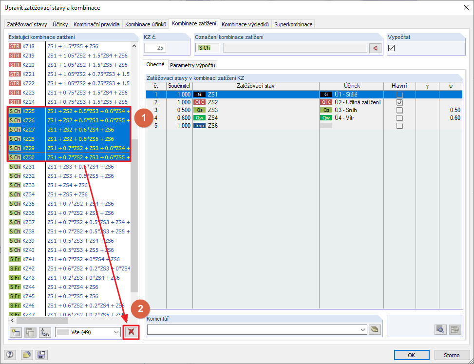Click the 0.600 factor cell for ZS4
This screenshot has width=474, height=364.
pos(179,118)
